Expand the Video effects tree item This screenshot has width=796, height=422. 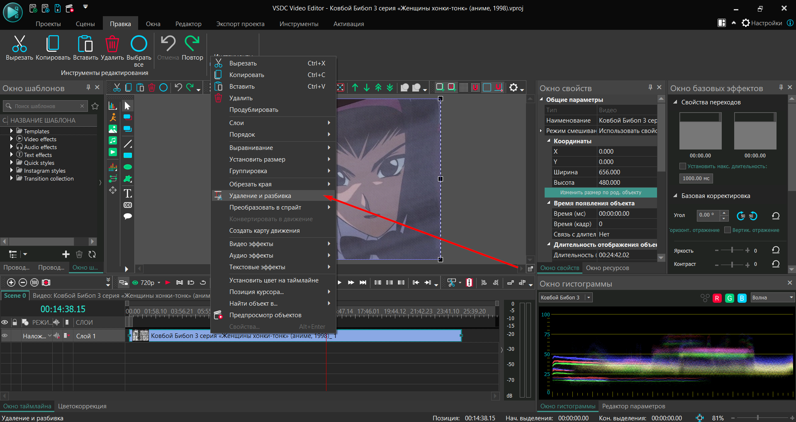click(x=12, y=139)
